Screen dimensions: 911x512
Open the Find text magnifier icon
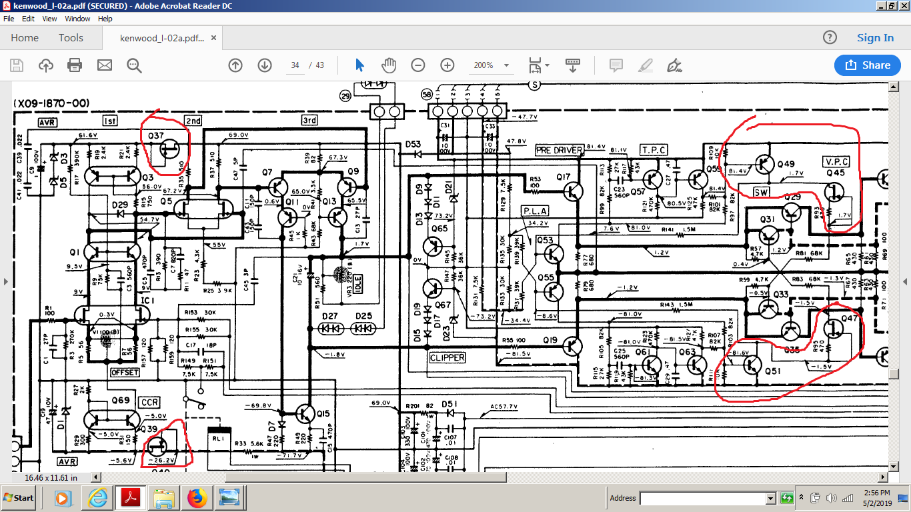[134, 65]
